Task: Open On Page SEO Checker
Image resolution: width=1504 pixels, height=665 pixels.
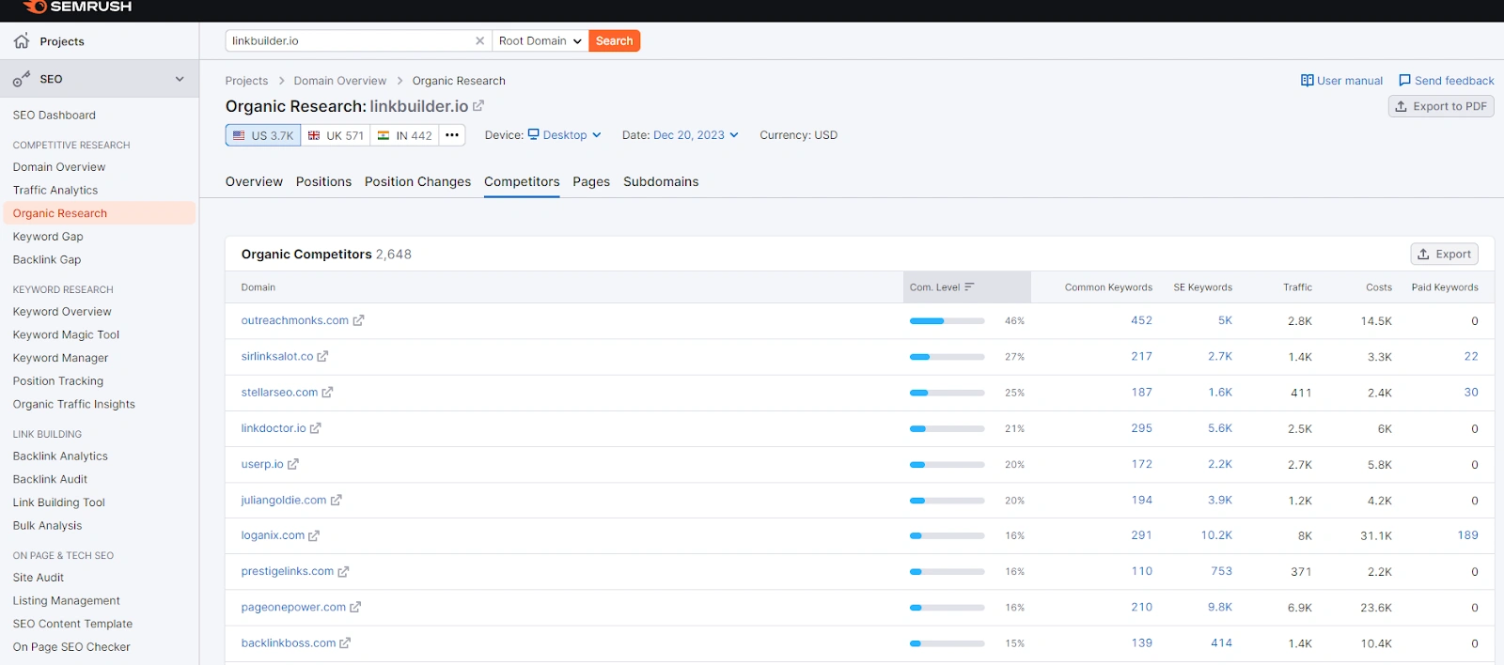Action: [71, 647]
